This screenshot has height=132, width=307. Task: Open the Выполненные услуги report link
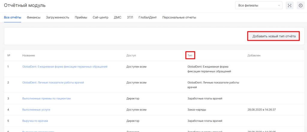click(36, 109)
